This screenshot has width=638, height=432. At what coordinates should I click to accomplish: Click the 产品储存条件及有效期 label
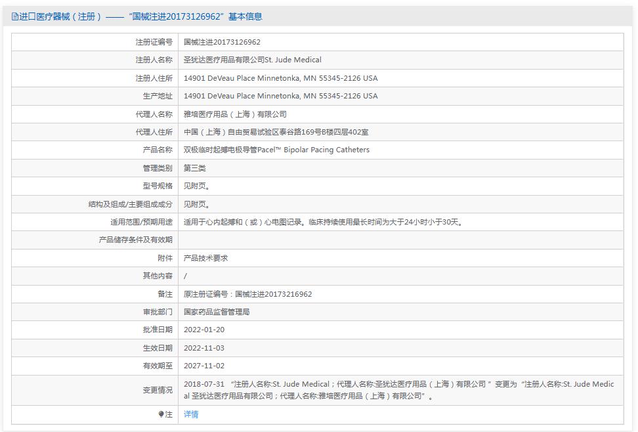pyautogui.click(x=135, y=240)
